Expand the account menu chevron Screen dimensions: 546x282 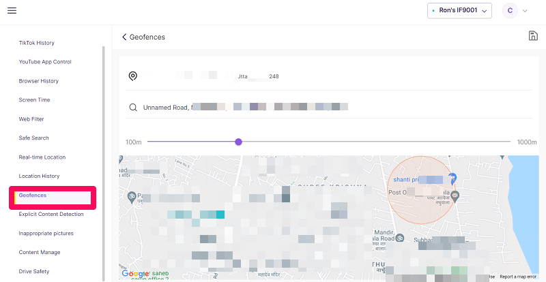pos(525,11)
